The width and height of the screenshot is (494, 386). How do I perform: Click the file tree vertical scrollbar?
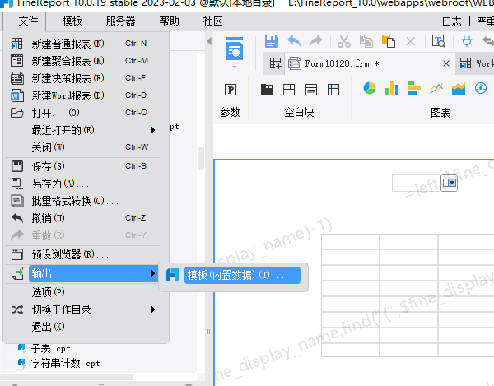[x=201, y=159]
